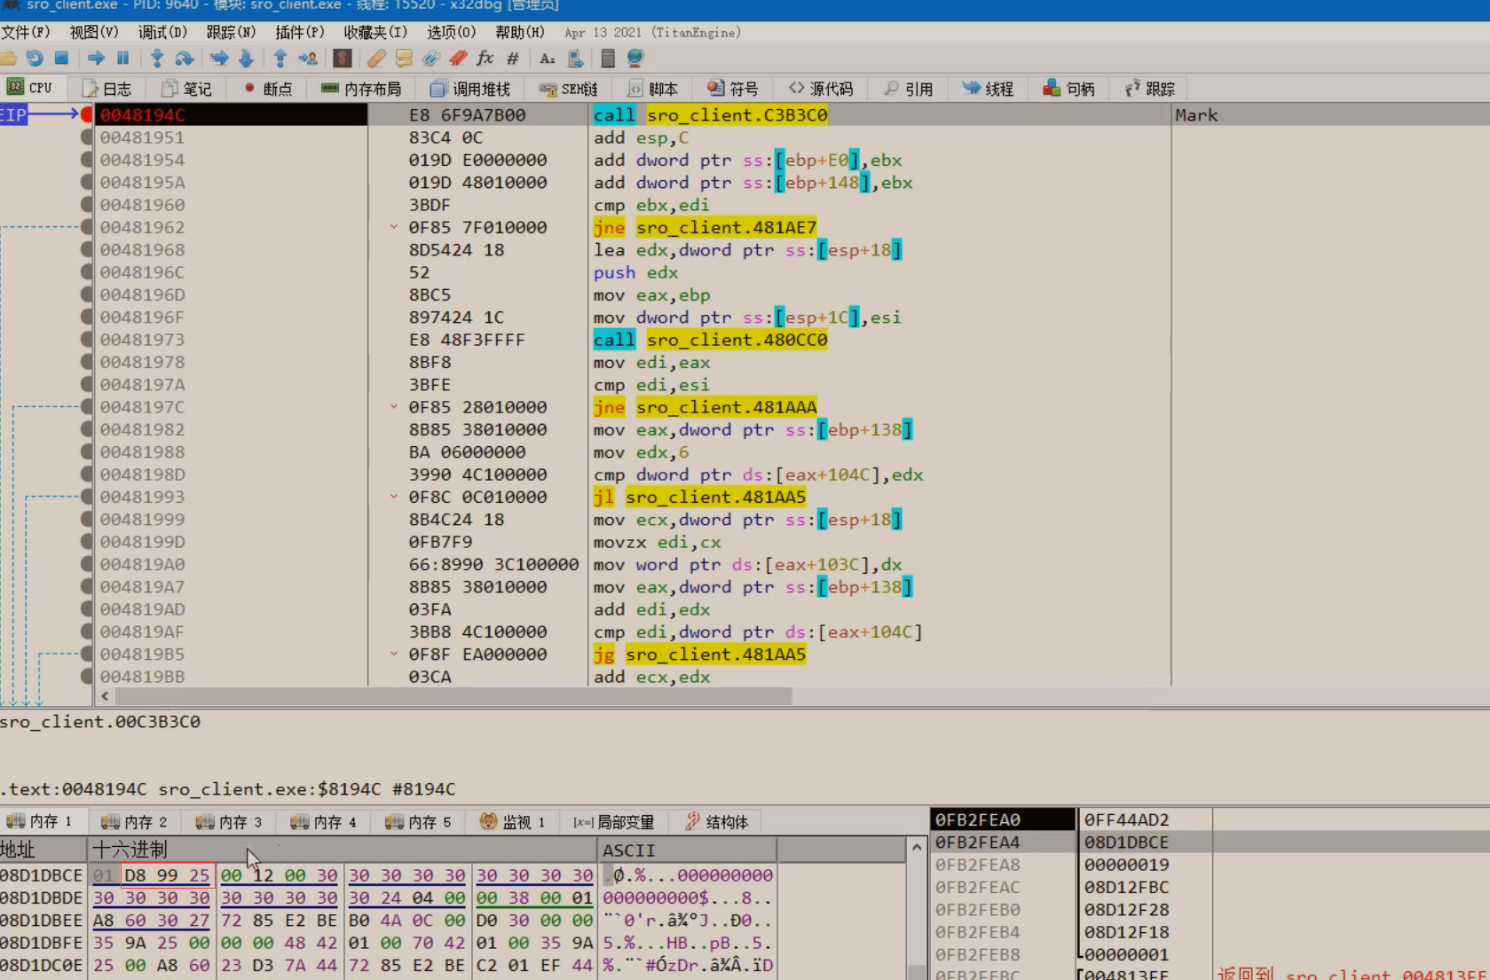1490x980 pixels.
Task: Open the Functions fx icon
Action: coord(485,59)
